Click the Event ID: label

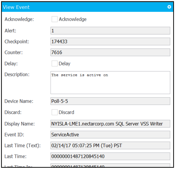click(x=14, y=135)
